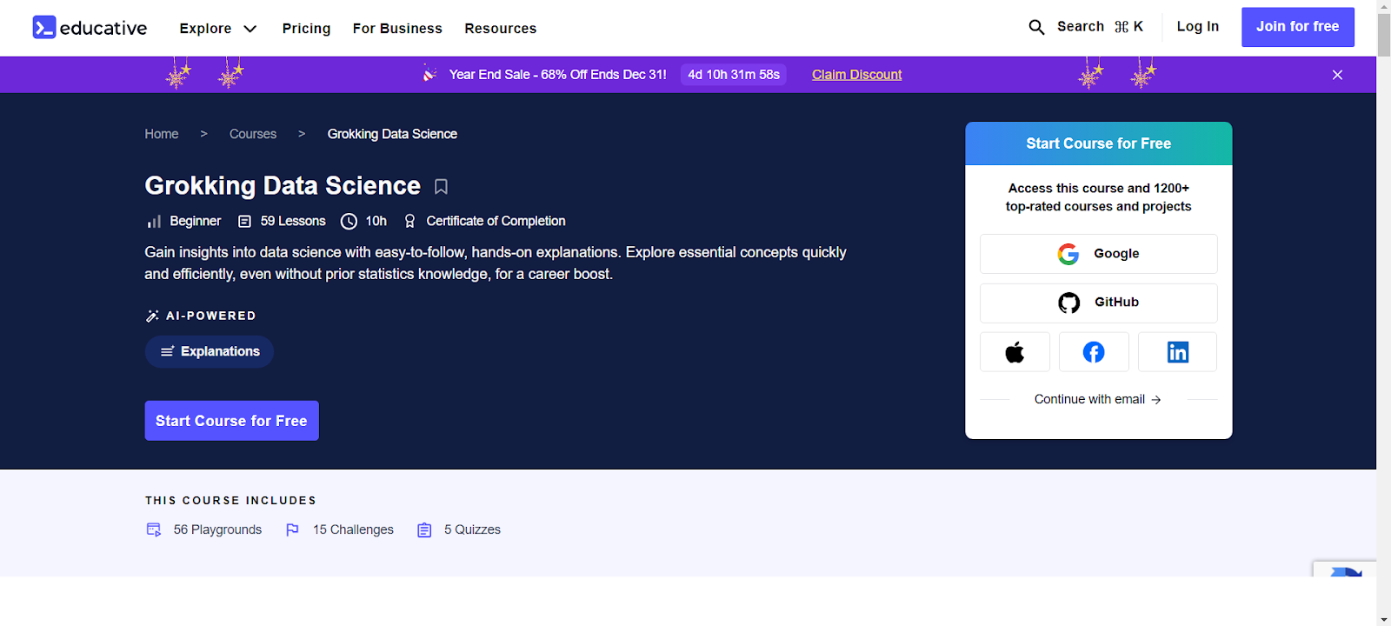Click the Challenges flag icon

[292, 529]
